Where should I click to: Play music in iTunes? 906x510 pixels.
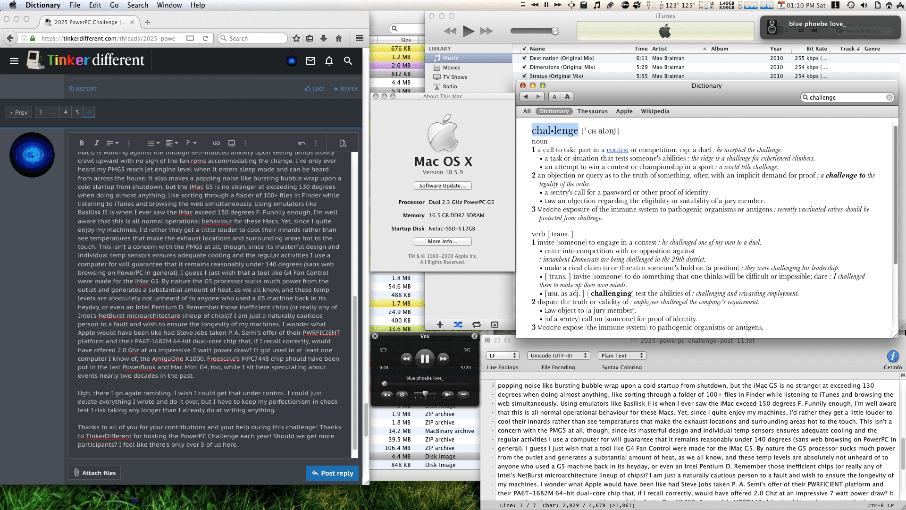468,31
